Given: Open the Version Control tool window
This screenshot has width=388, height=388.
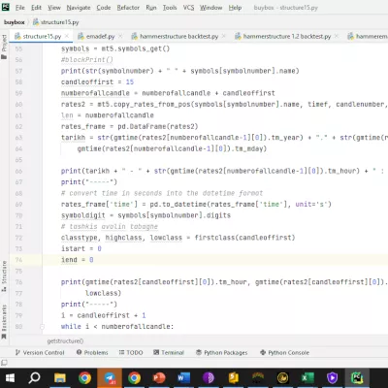Looking at the screenshot, I should (40, 352).
